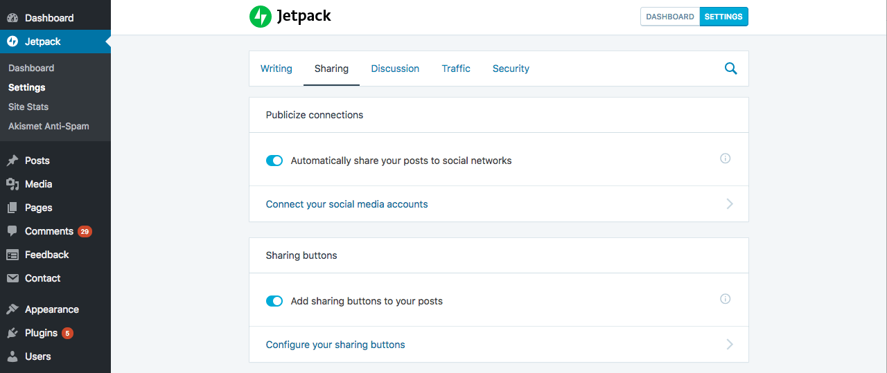Click the Dashboard gauge icon in sidebar
This screenshot has width=887, height=373.
(x=12, y=18)
